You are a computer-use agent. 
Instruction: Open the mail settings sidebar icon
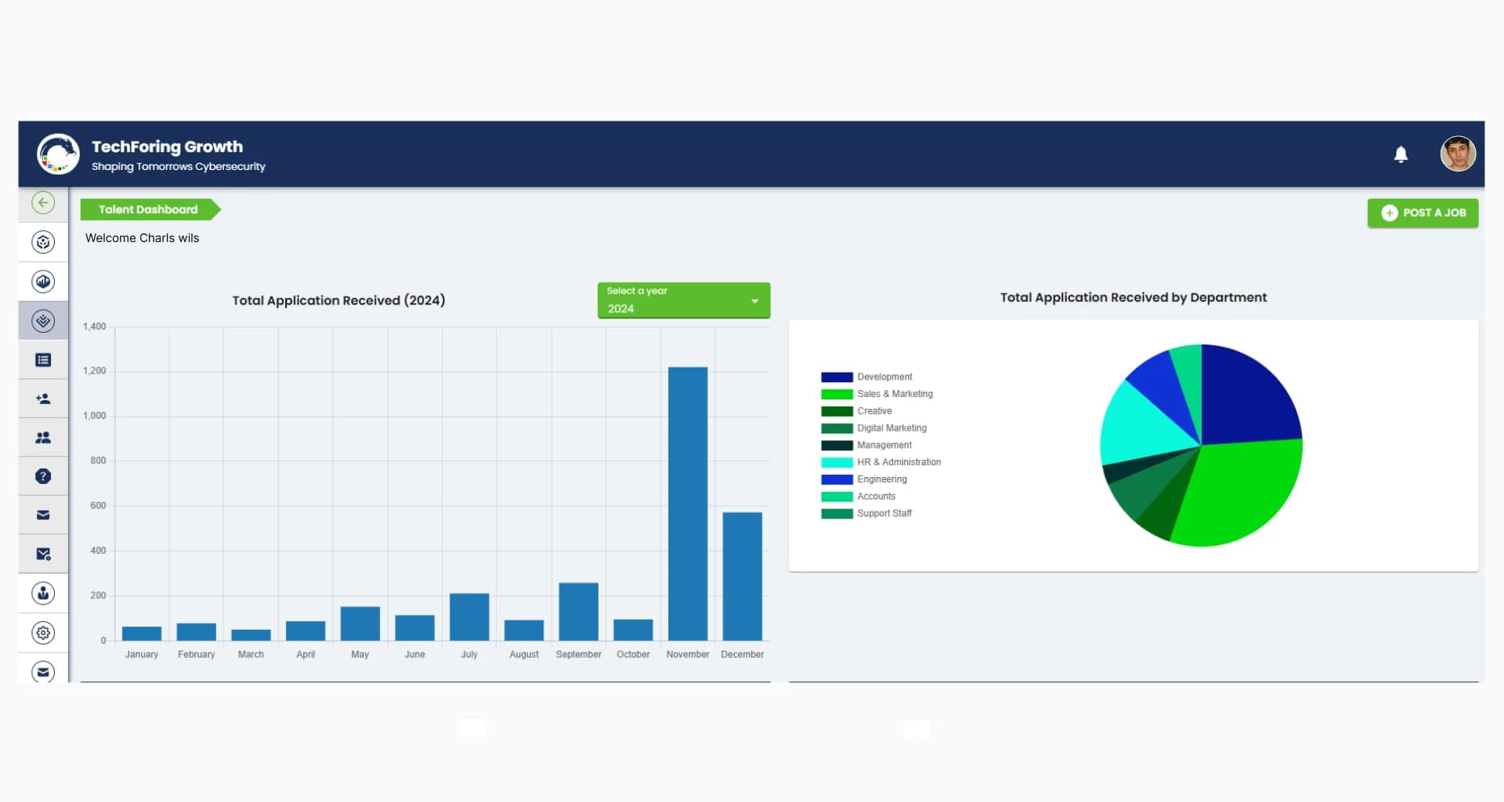[x=43, y=554]
